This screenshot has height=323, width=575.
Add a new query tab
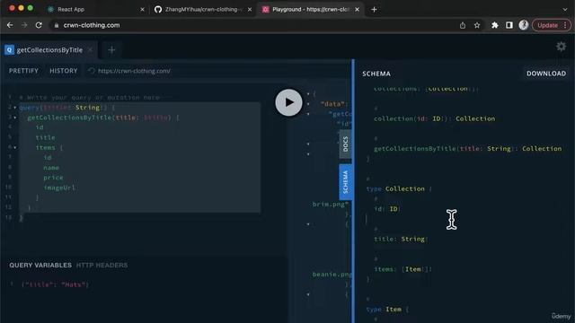point(111,50)
